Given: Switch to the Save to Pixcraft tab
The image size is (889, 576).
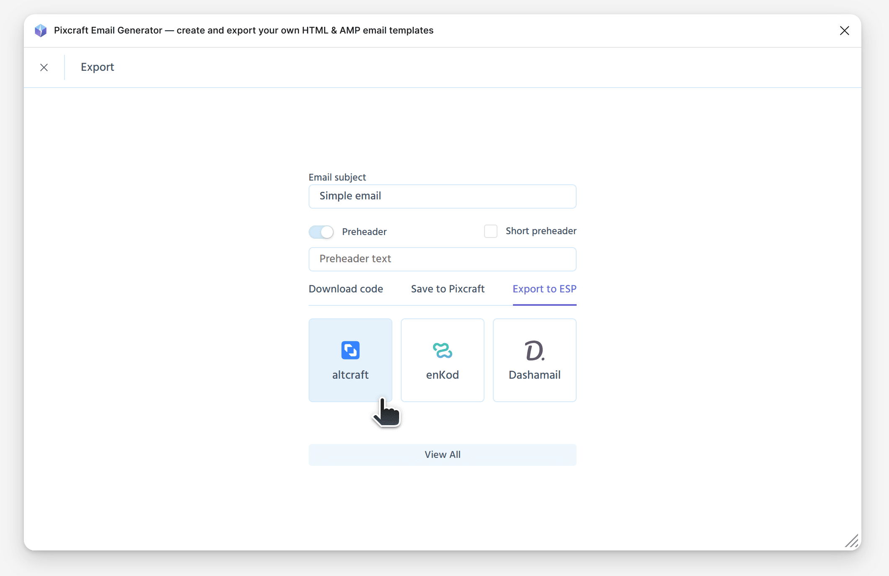Looking at the screenshot, I should coord(448,289).
